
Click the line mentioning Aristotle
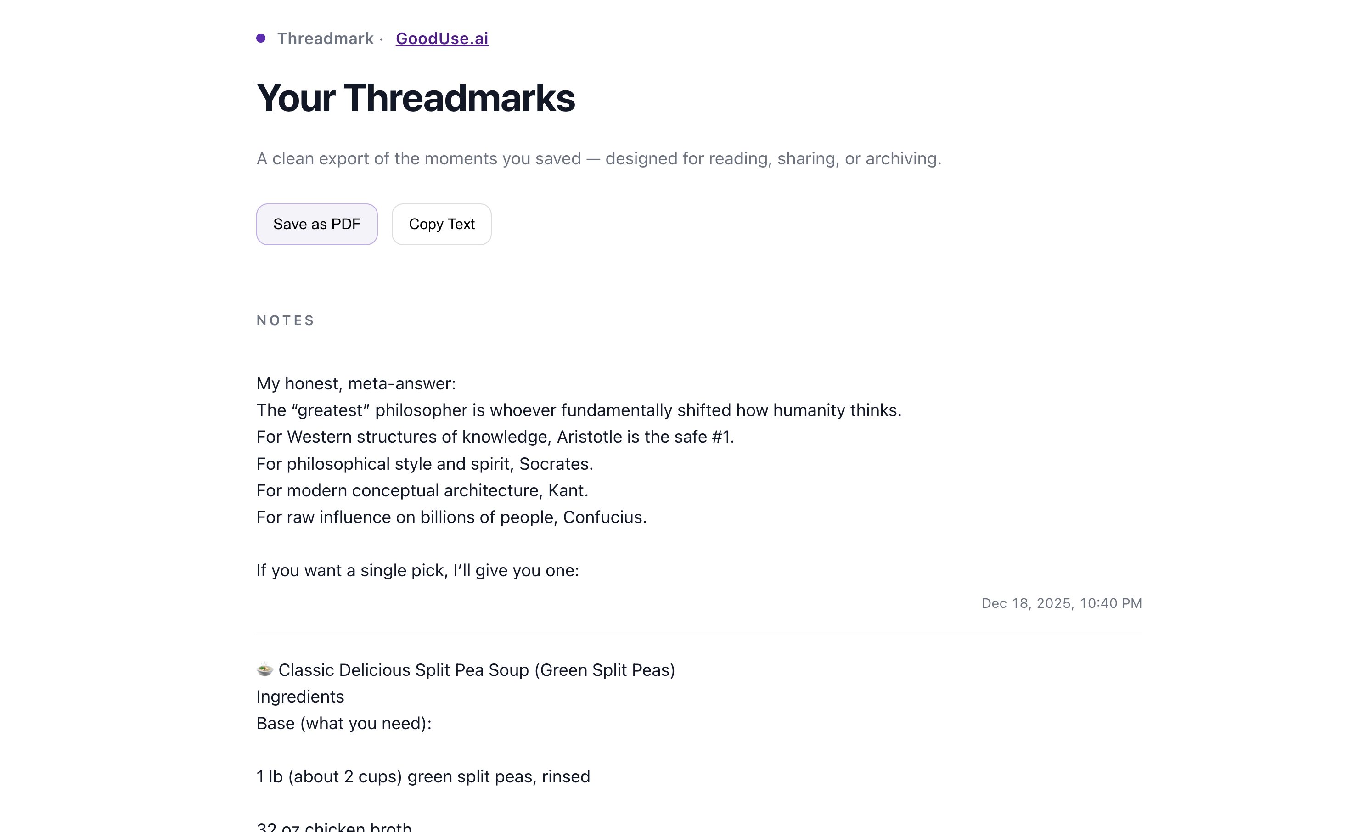(495, 436)
